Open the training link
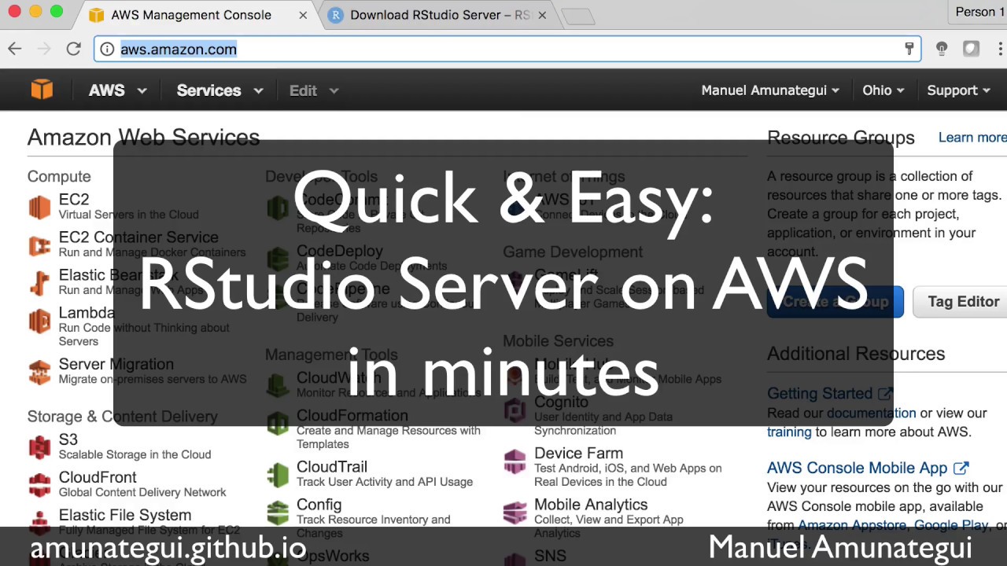This screenshot has width=1007, height=566. 789,432
